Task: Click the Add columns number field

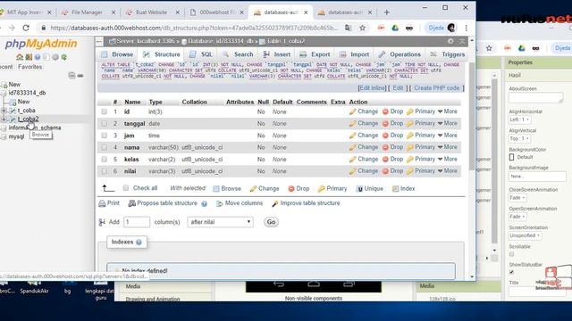Action: coord(137,222)
